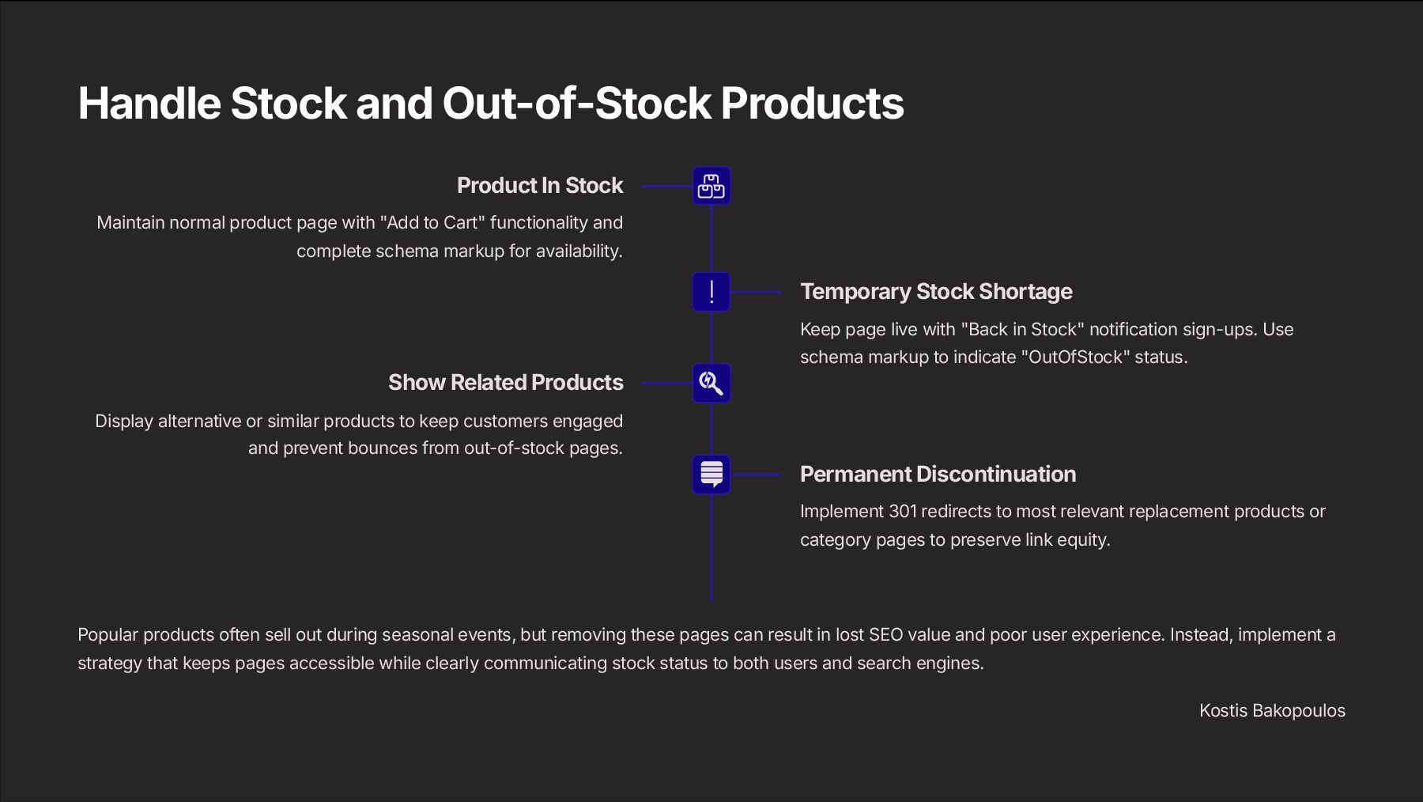Screen dimensions: 1423x802
Task: Click the Add to Cart functionality description text
Action: coord(360,236)
